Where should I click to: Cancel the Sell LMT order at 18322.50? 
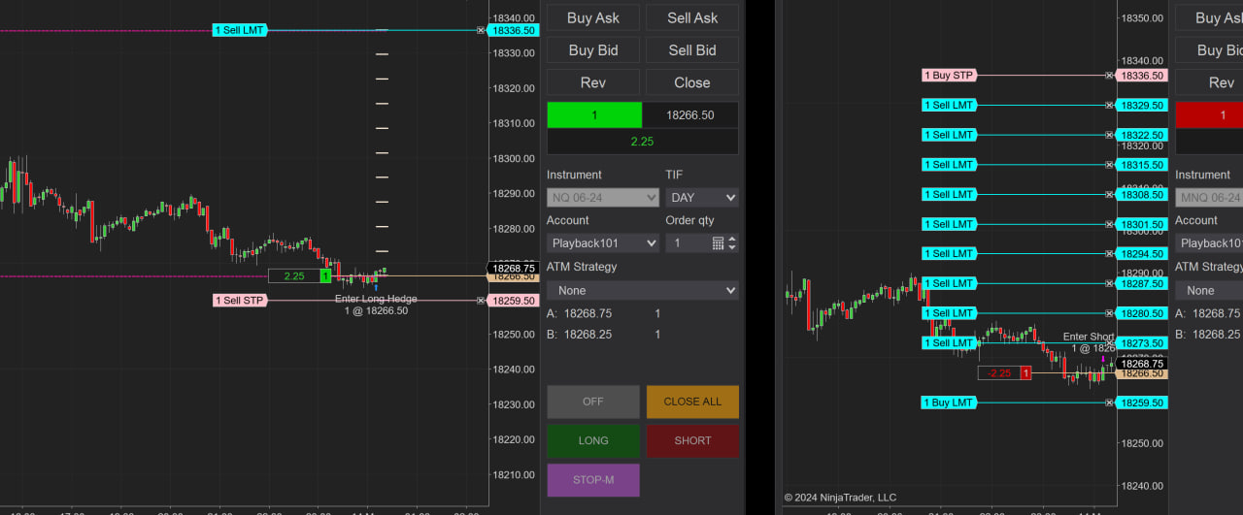1109,135
